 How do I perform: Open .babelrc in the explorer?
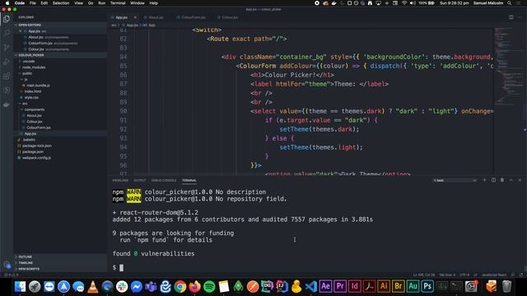coord(29,140)
